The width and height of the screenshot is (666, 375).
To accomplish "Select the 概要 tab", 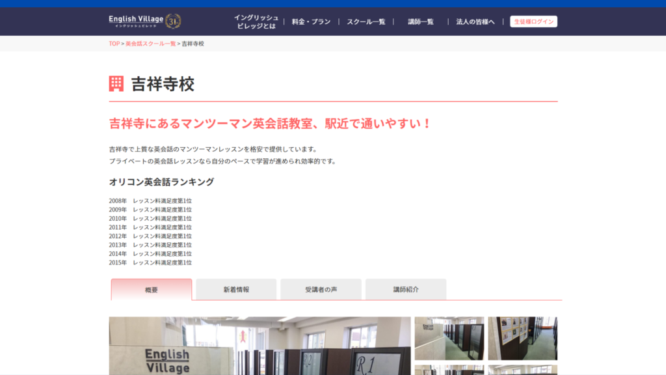I will click(151, 290).
